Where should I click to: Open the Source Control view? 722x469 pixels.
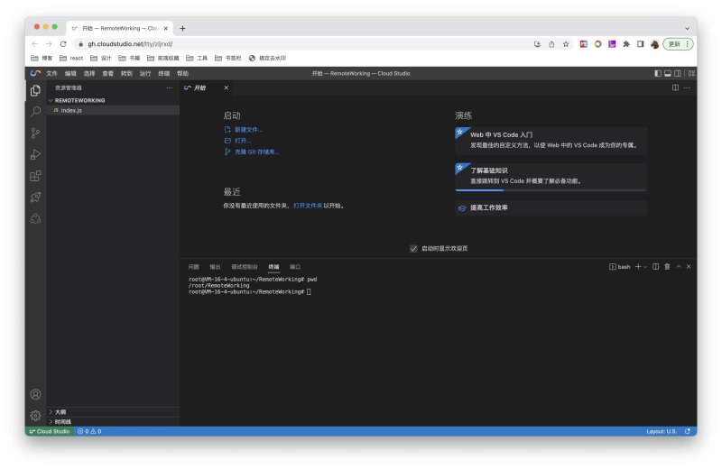[35, 133]
